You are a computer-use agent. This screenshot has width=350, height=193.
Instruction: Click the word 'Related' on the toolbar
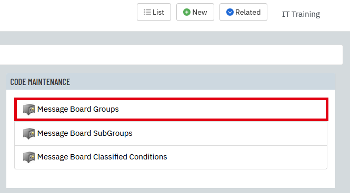(x=248, y=12)
